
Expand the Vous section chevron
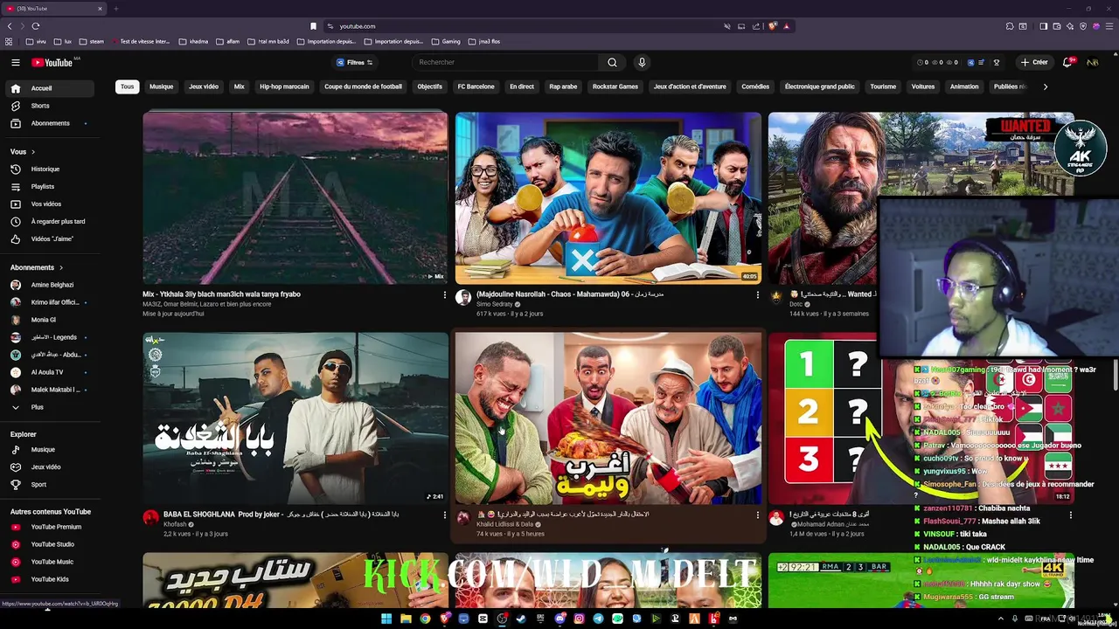(x=35, y=152)
